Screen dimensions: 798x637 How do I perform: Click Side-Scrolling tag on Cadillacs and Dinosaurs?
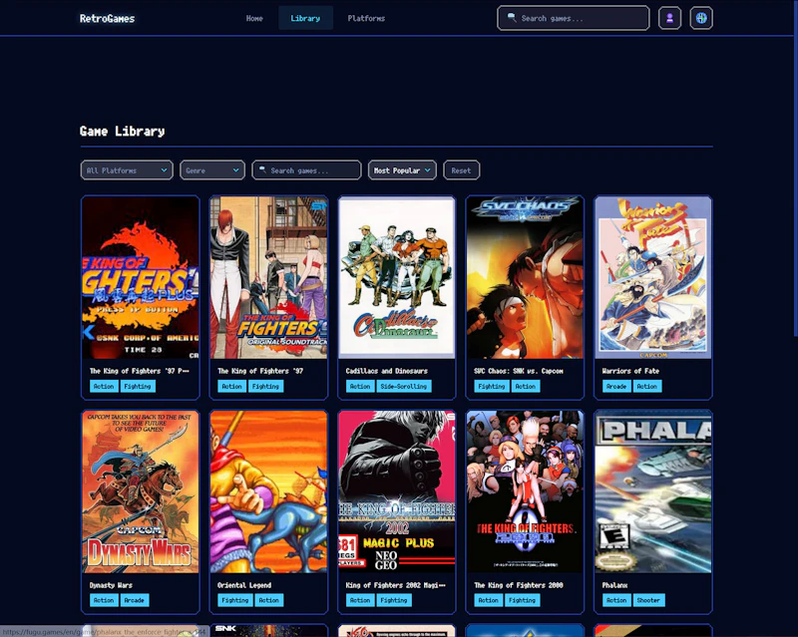pyautogui.click(x=404, y=386)
